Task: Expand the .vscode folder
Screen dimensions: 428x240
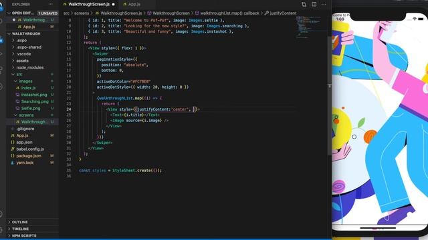Action: pos(23,54)
